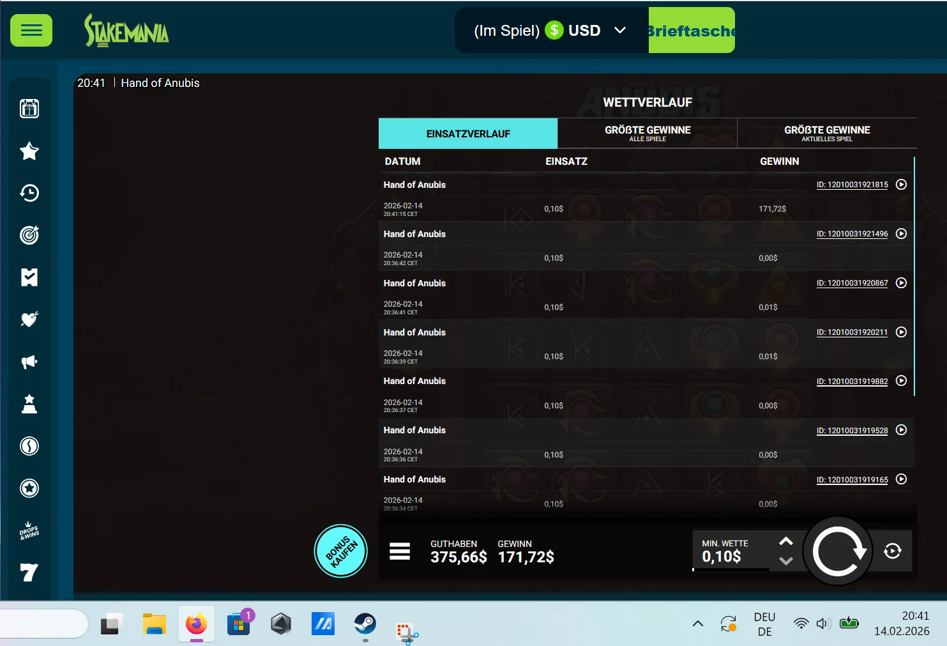Open the checkmark bookmark sidebar icon

29,277
